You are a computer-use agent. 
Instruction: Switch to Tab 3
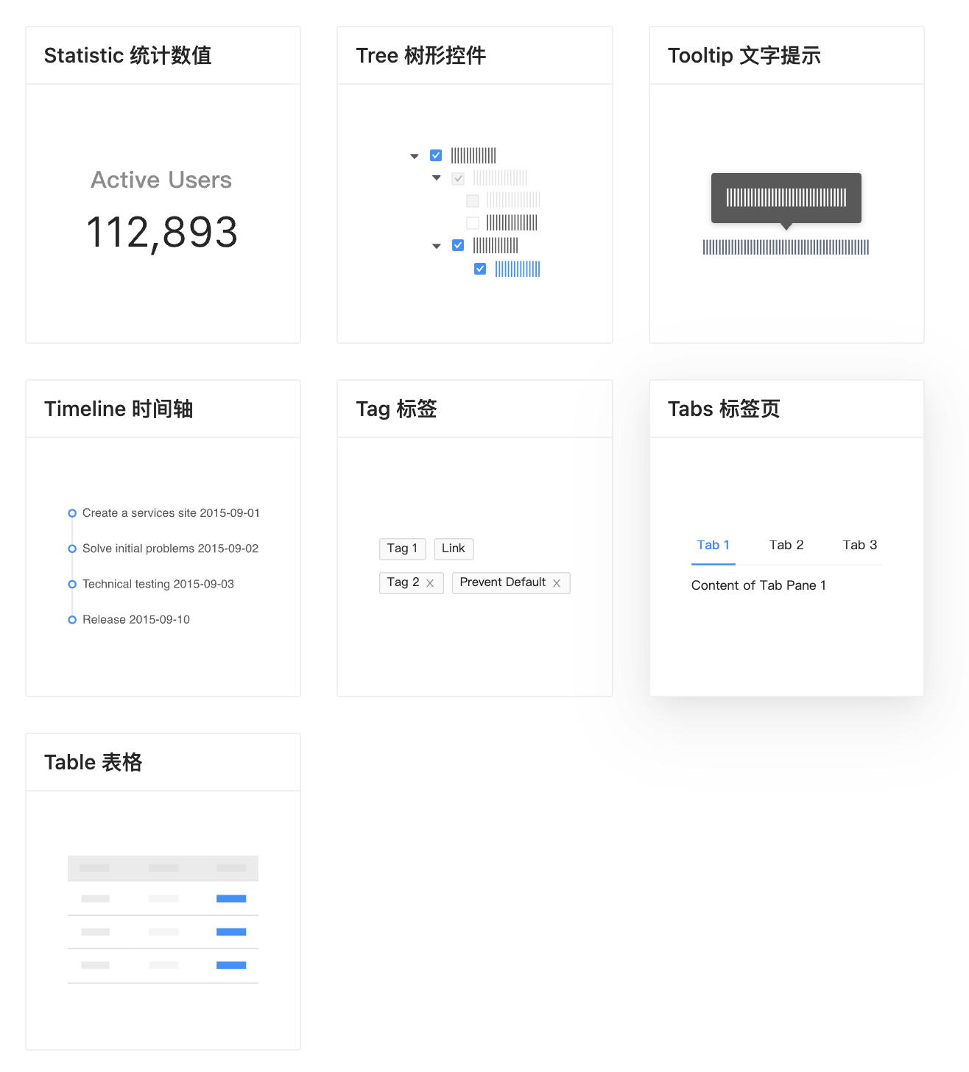[x=860, y=546]
